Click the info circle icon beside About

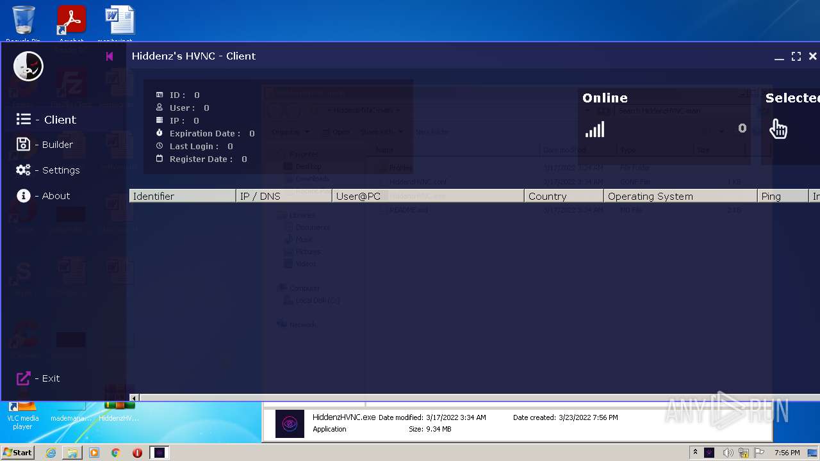click(x=24, y=196)
